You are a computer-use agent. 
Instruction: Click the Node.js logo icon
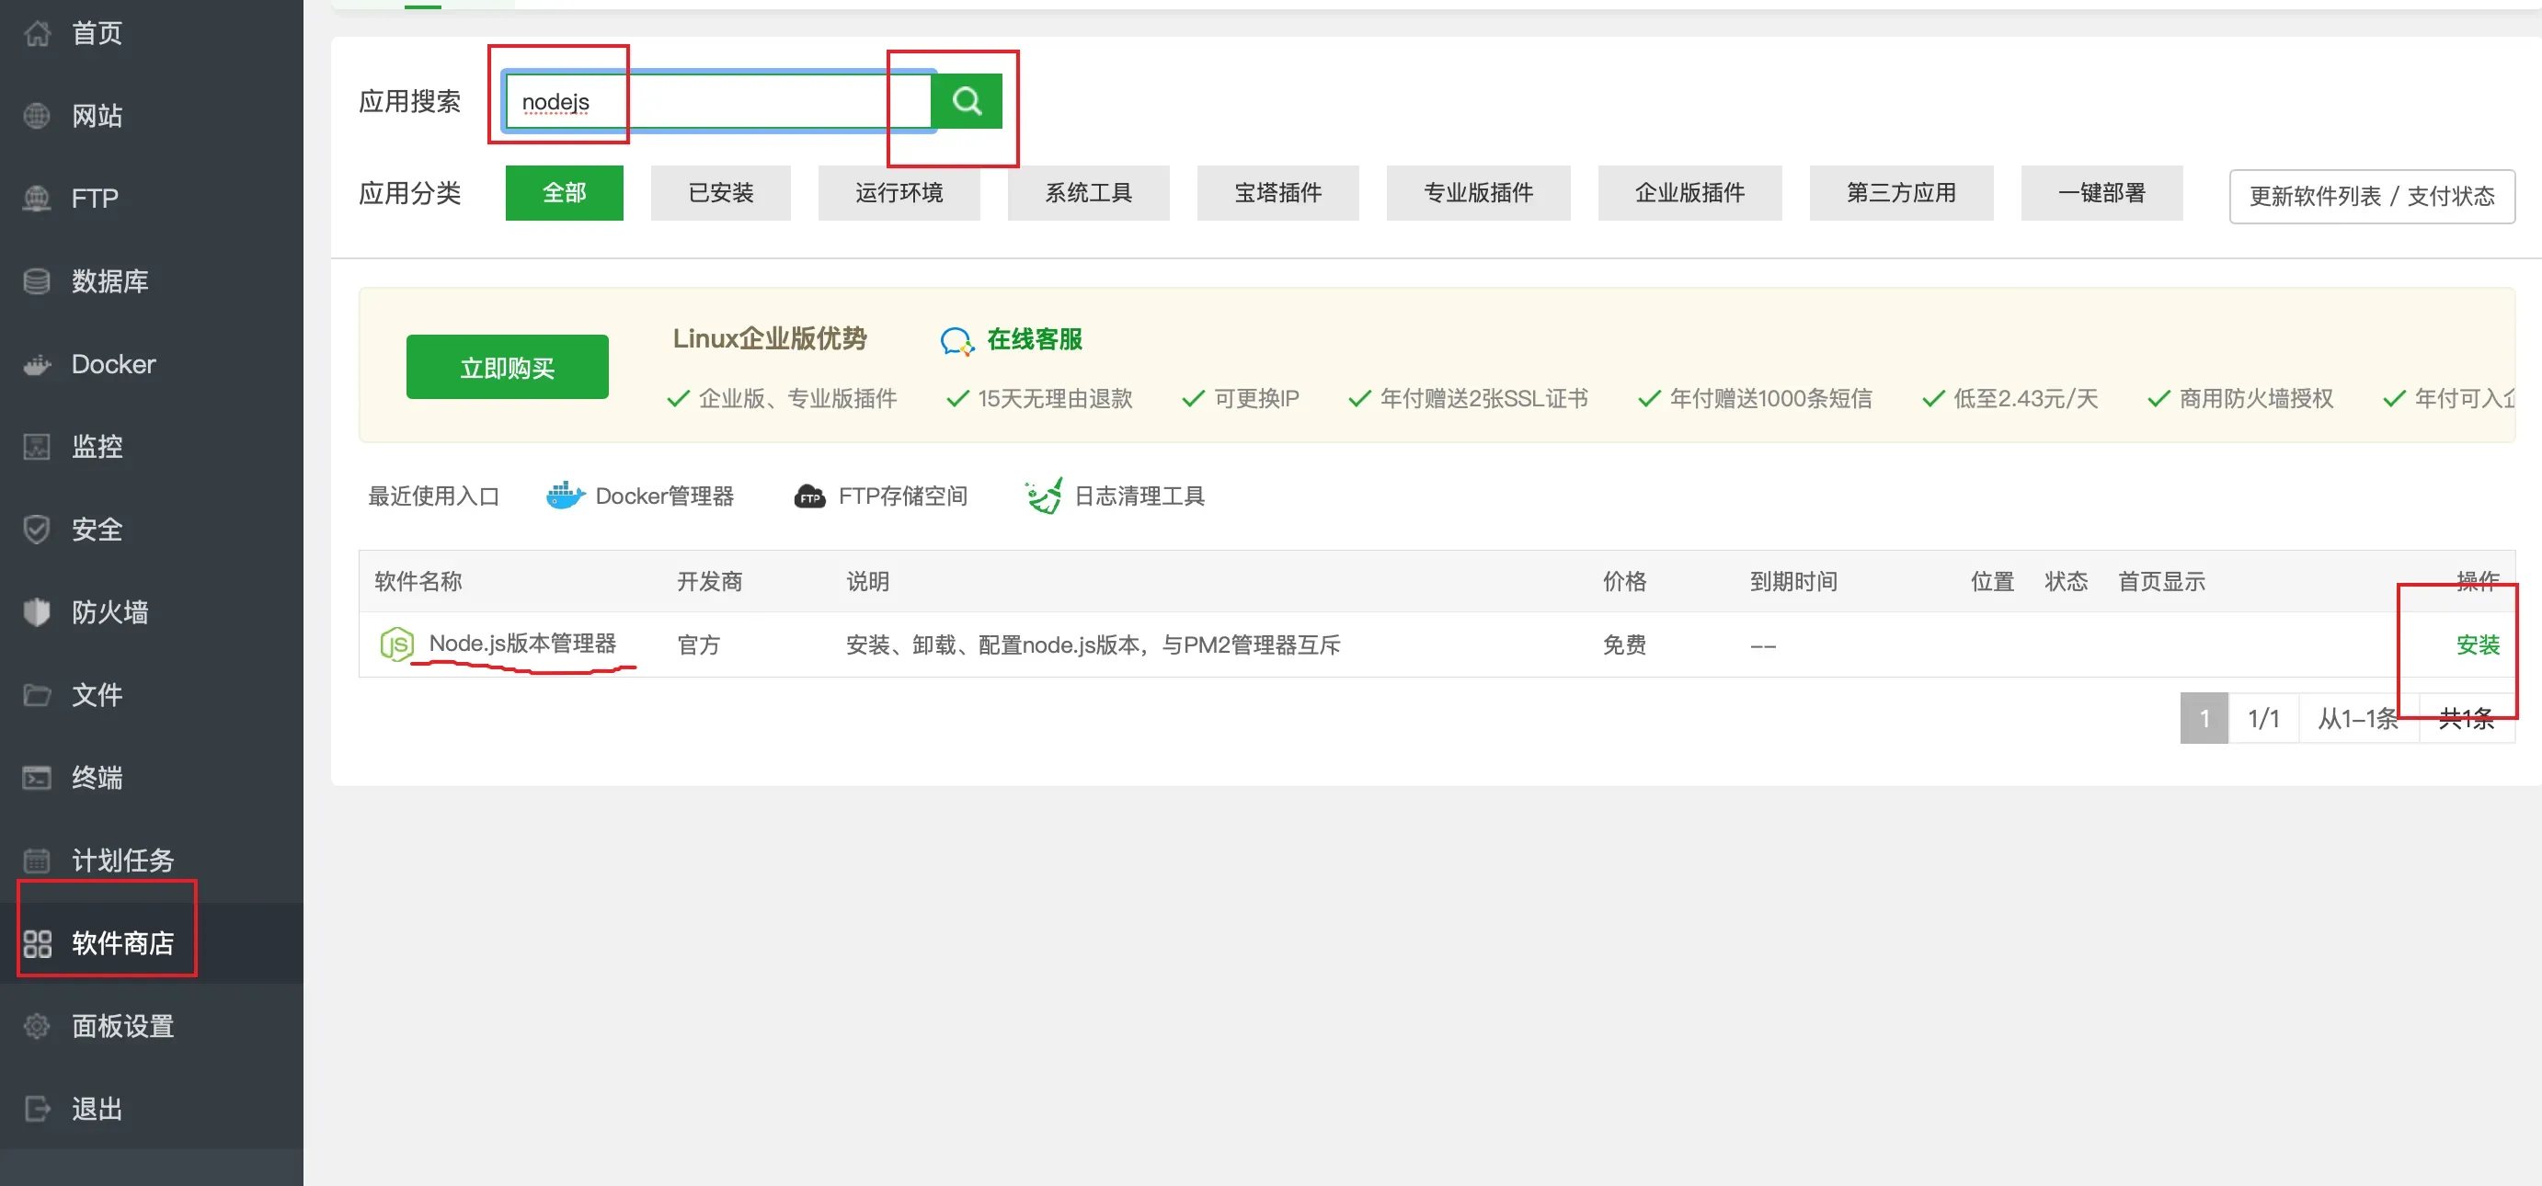tap(395, 644)
